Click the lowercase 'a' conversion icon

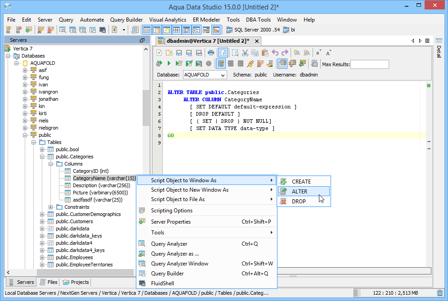click(318, 53)
